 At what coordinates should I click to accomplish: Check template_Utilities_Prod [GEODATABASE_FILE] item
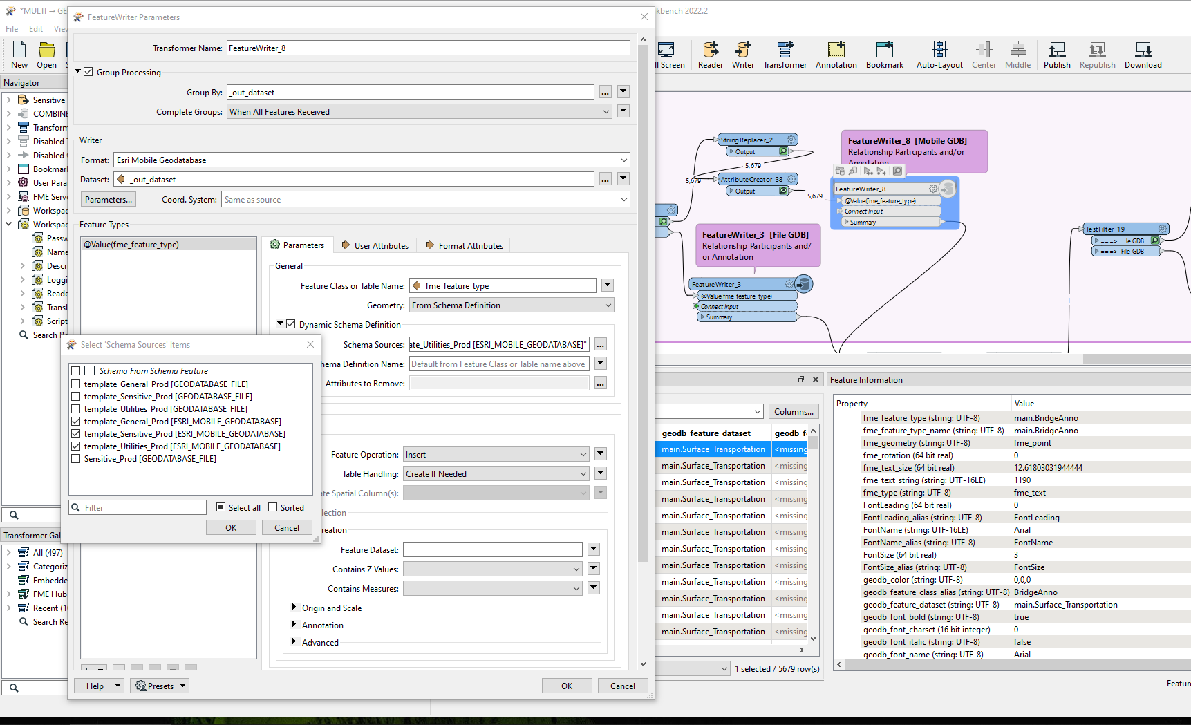tap(76, 408)
